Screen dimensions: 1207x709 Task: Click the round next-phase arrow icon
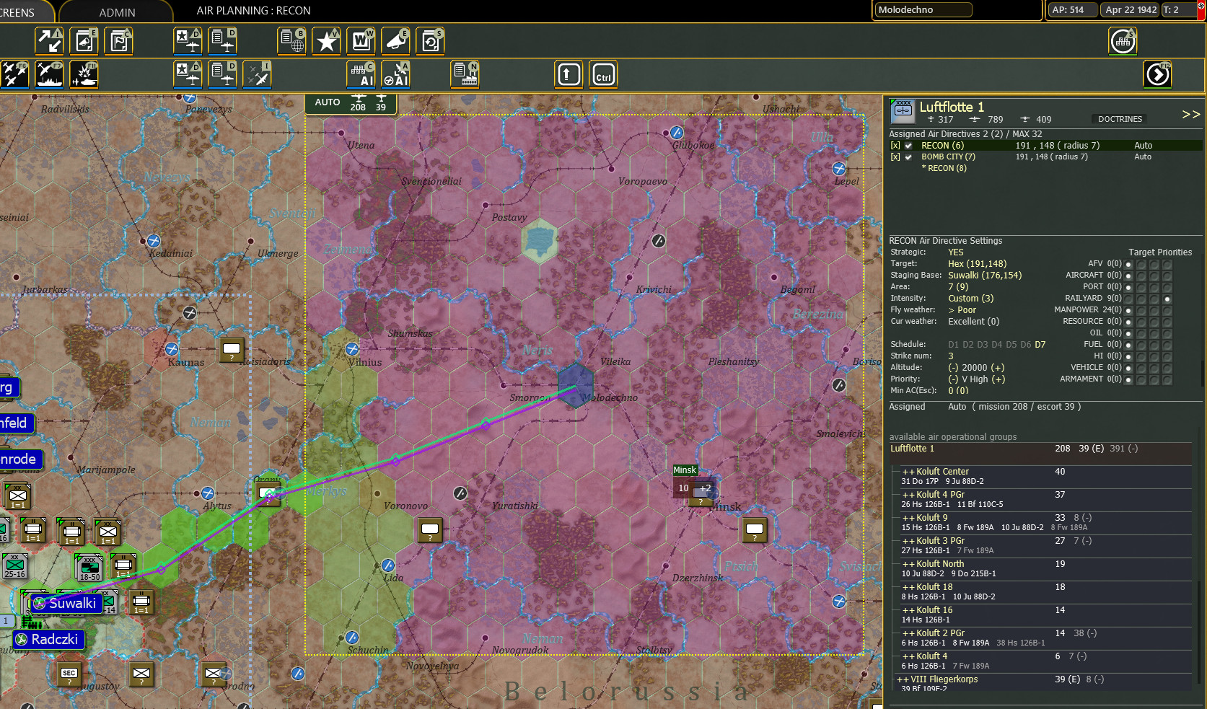coord(1158,74)
